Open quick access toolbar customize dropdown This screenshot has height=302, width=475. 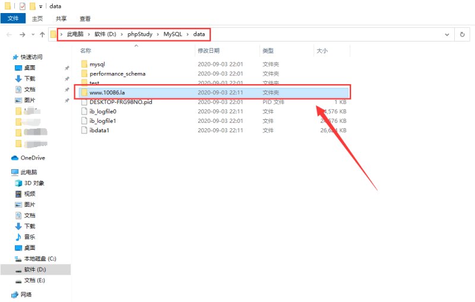click(40, 7)
